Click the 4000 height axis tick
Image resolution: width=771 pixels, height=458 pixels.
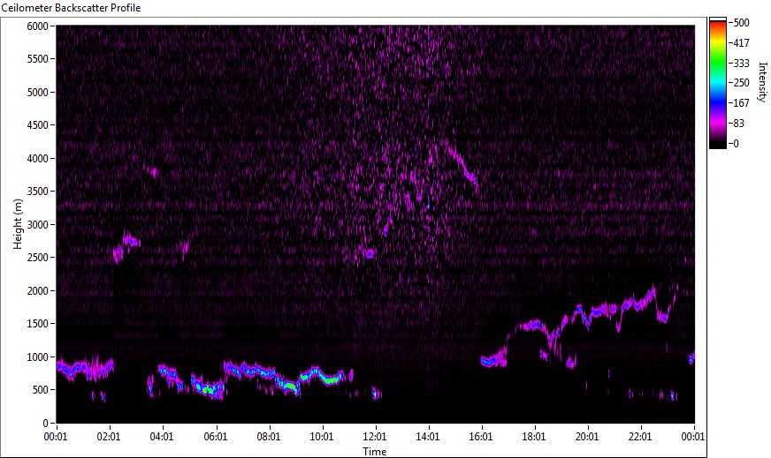37,159
